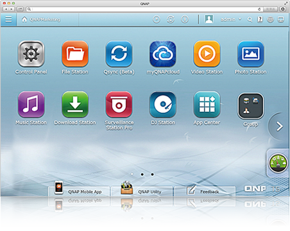Open the background tasks clock icon
The height and width of the screenshot is (231, 290).
157,19
